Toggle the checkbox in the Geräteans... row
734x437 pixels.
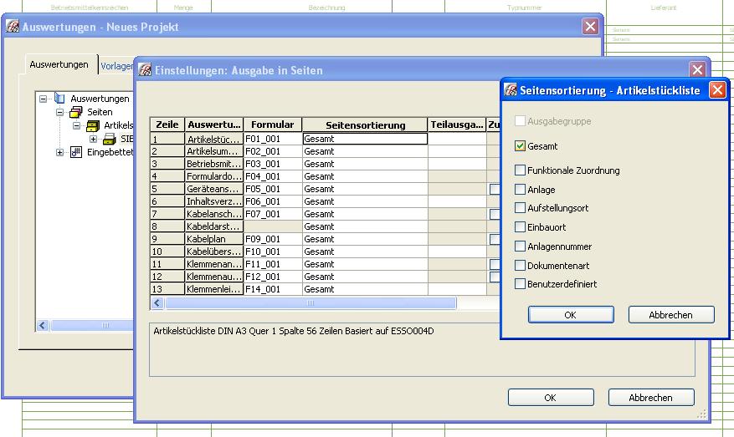(x=495, y=190)
